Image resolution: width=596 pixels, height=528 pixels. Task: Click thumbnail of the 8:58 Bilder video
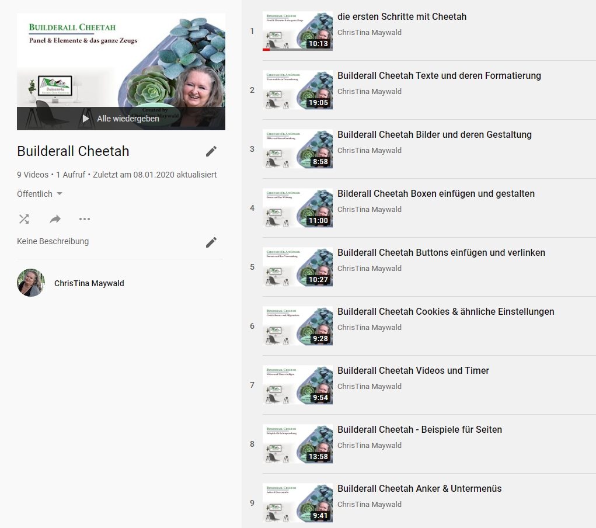[298, 149]
